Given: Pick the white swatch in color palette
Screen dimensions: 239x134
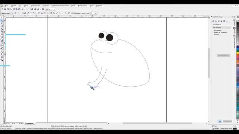Looking at the screenshot, I should [x=238, y=45].
